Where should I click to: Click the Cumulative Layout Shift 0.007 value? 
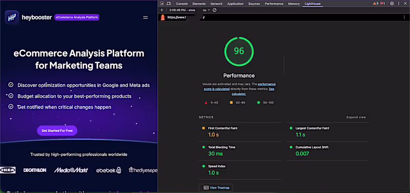coord(302,154)
